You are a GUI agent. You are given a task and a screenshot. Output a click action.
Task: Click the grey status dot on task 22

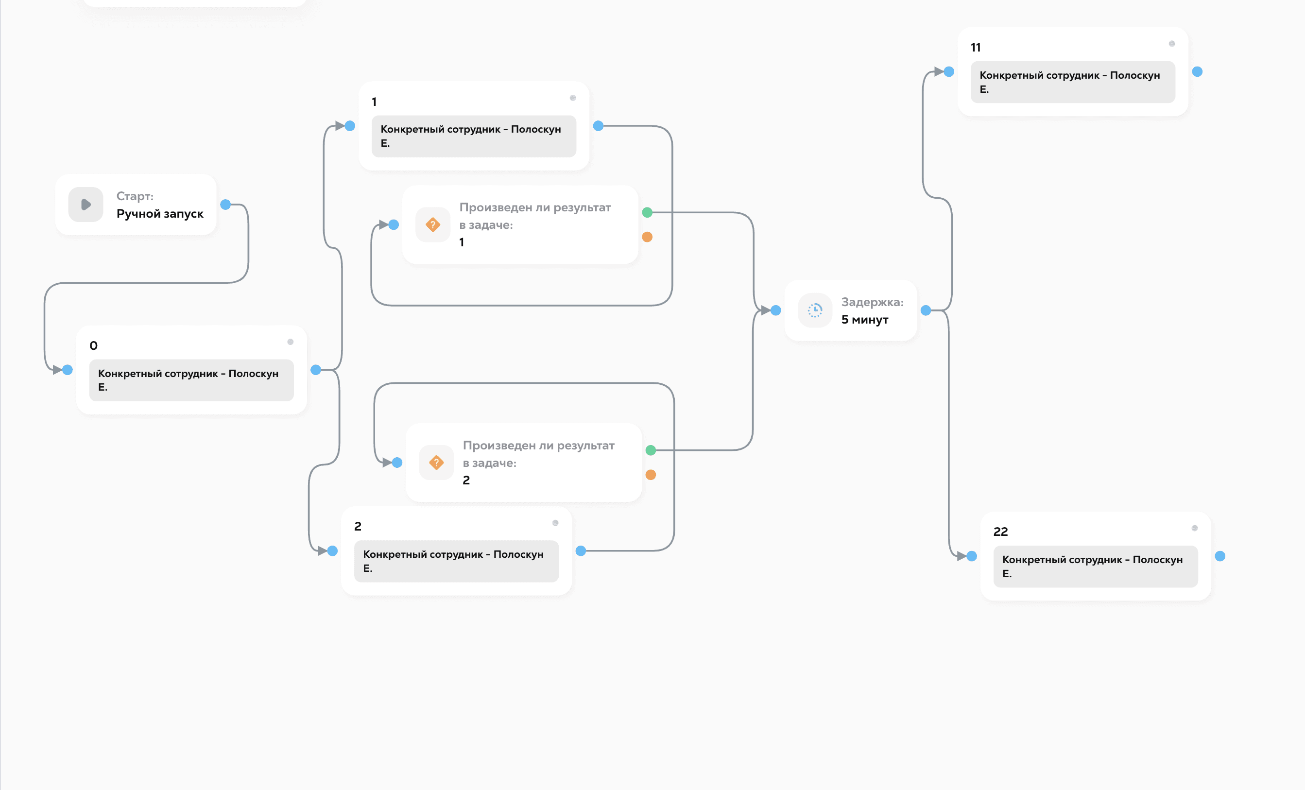(x=1194, y=528)
